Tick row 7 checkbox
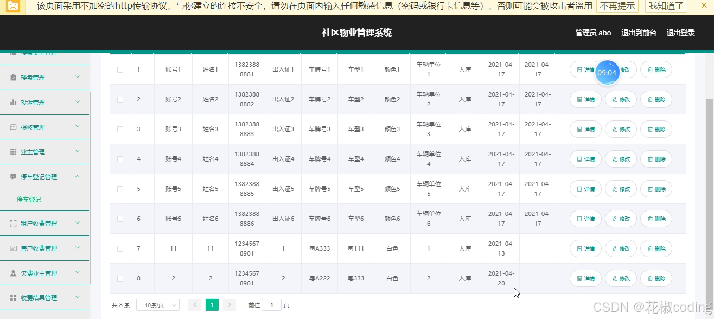Image resolution: width=714 pixels, height=319 pixels. click(120, 248)
